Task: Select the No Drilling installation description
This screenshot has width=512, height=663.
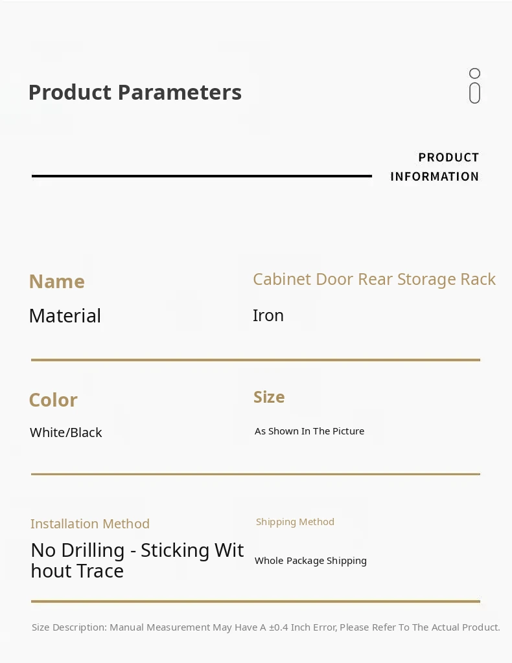Action: pyautogui.click(x=137, y=560)
